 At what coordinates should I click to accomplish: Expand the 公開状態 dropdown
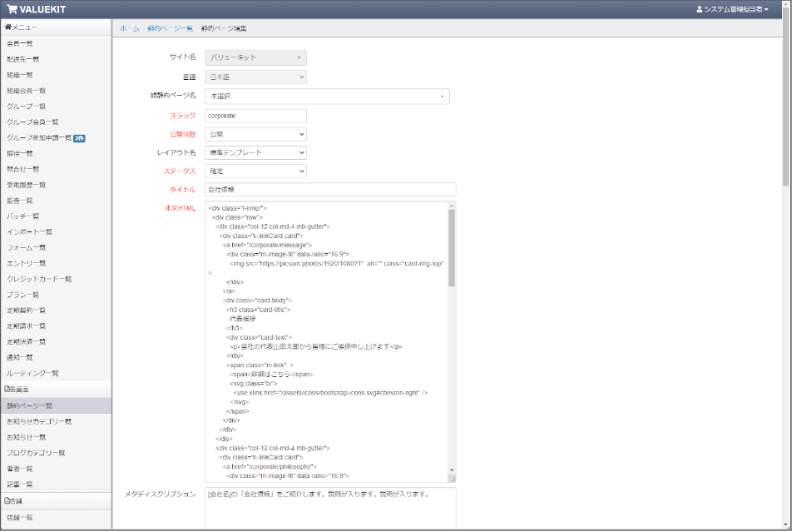pyautogui.click(x=255, y=134)
